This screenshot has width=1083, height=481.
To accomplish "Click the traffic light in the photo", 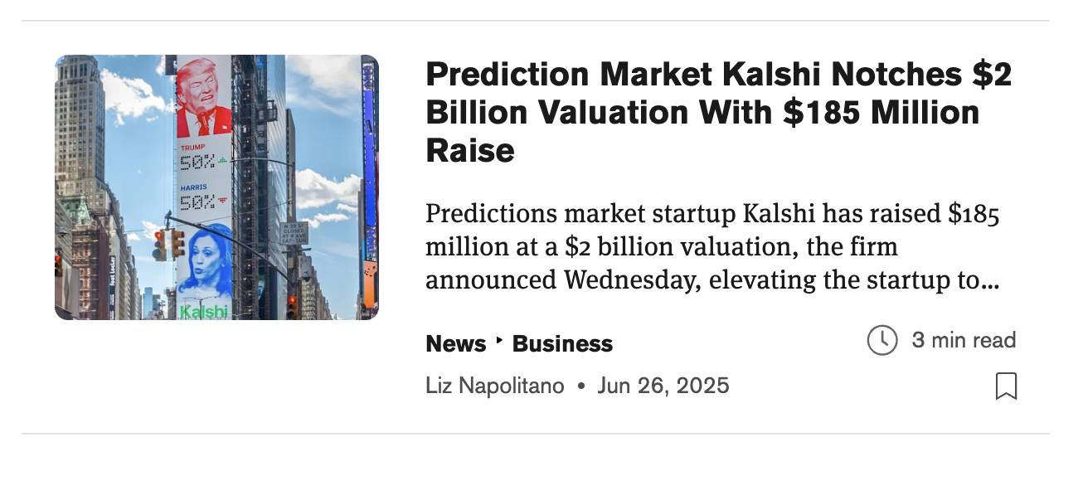I will (x=159, y=245).
